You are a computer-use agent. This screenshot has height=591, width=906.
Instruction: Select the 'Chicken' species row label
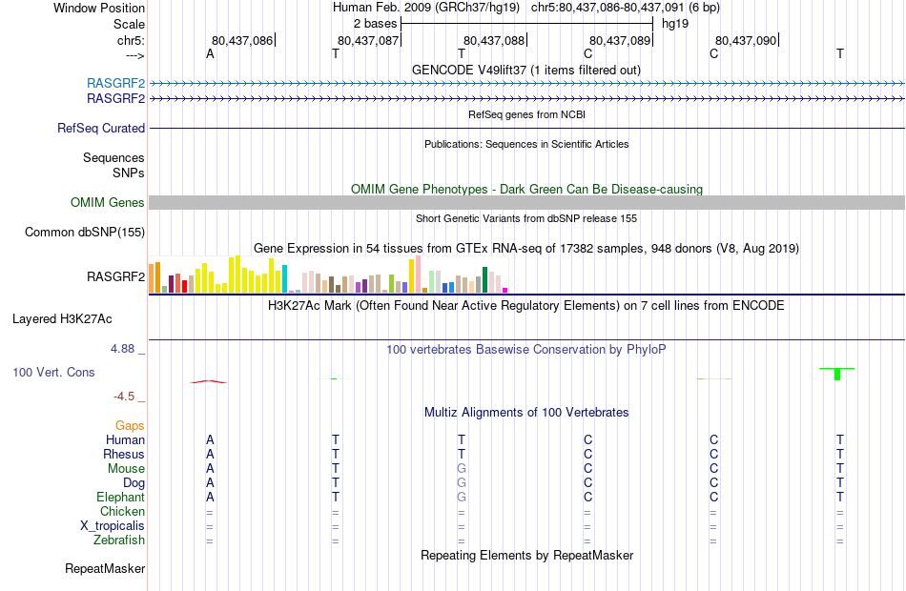[122, 511]
